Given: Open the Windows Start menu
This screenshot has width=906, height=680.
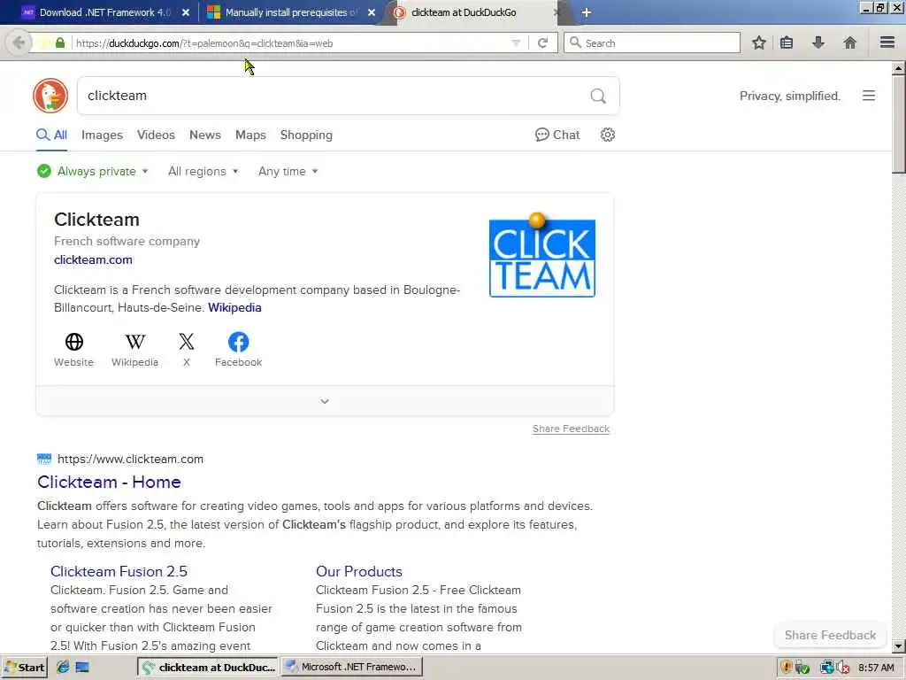Looking at the screenshot, I should (x=24, y=668).
